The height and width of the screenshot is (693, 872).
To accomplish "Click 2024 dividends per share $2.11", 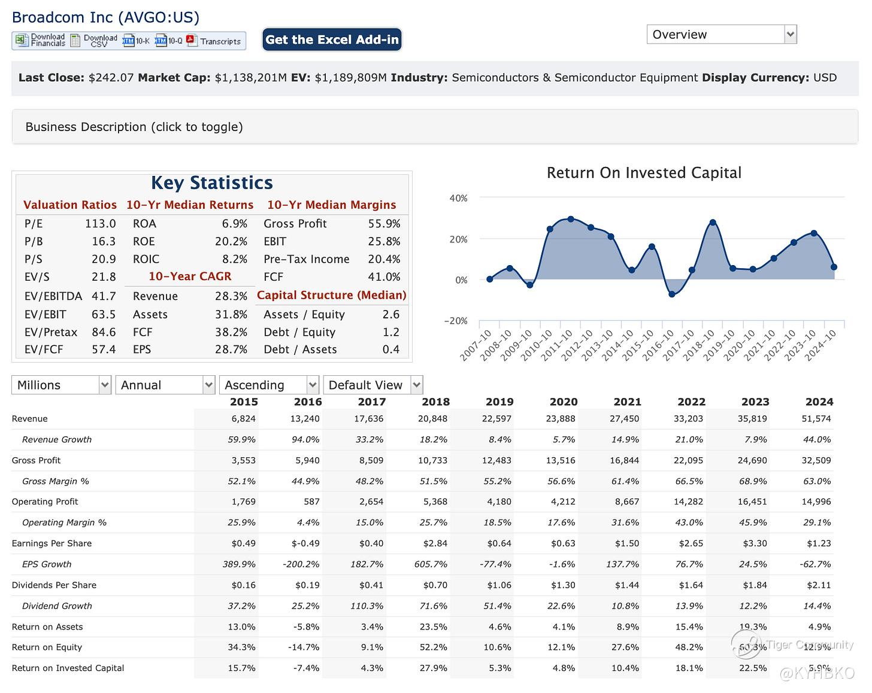I will pyautogui.click(x=819, y=585).
